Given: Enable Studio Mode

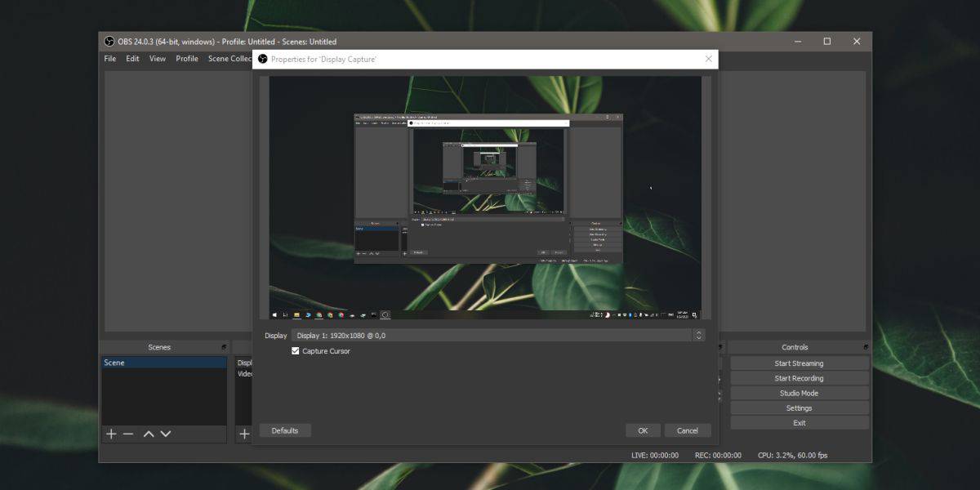Looking at the screenshot, I should 799,393.
